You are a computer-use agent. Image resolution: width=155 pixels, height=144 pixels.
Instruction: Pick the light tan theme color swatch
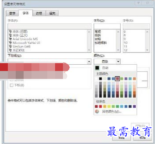[105, 79]
